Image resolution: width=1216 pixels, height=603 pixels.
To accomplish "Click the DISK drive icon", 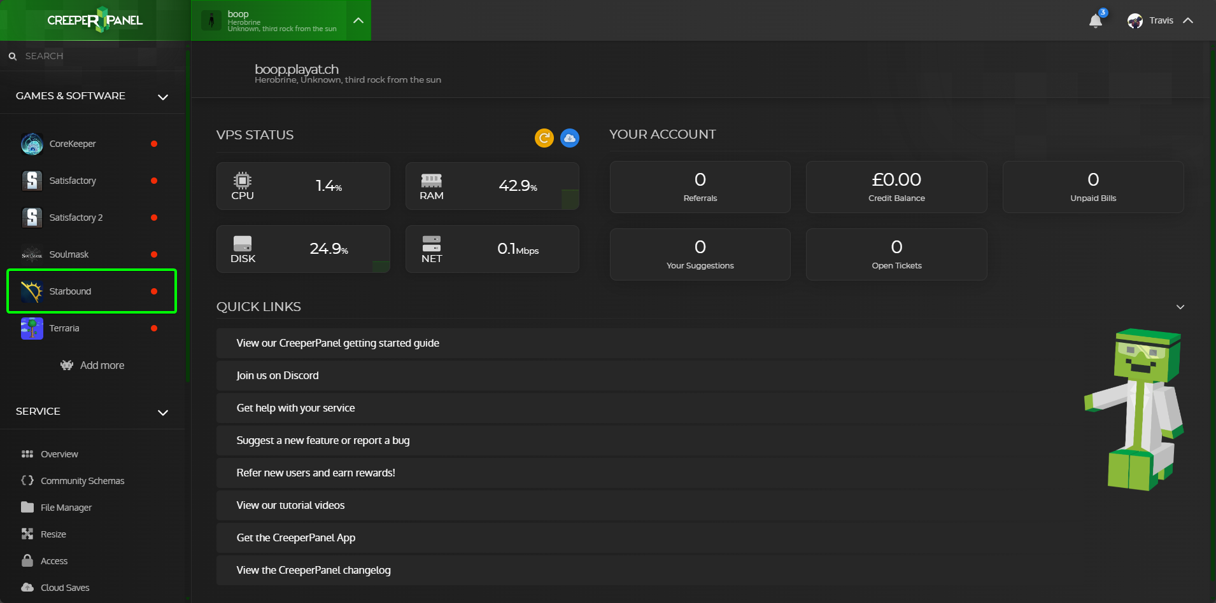I will point(243,244).
